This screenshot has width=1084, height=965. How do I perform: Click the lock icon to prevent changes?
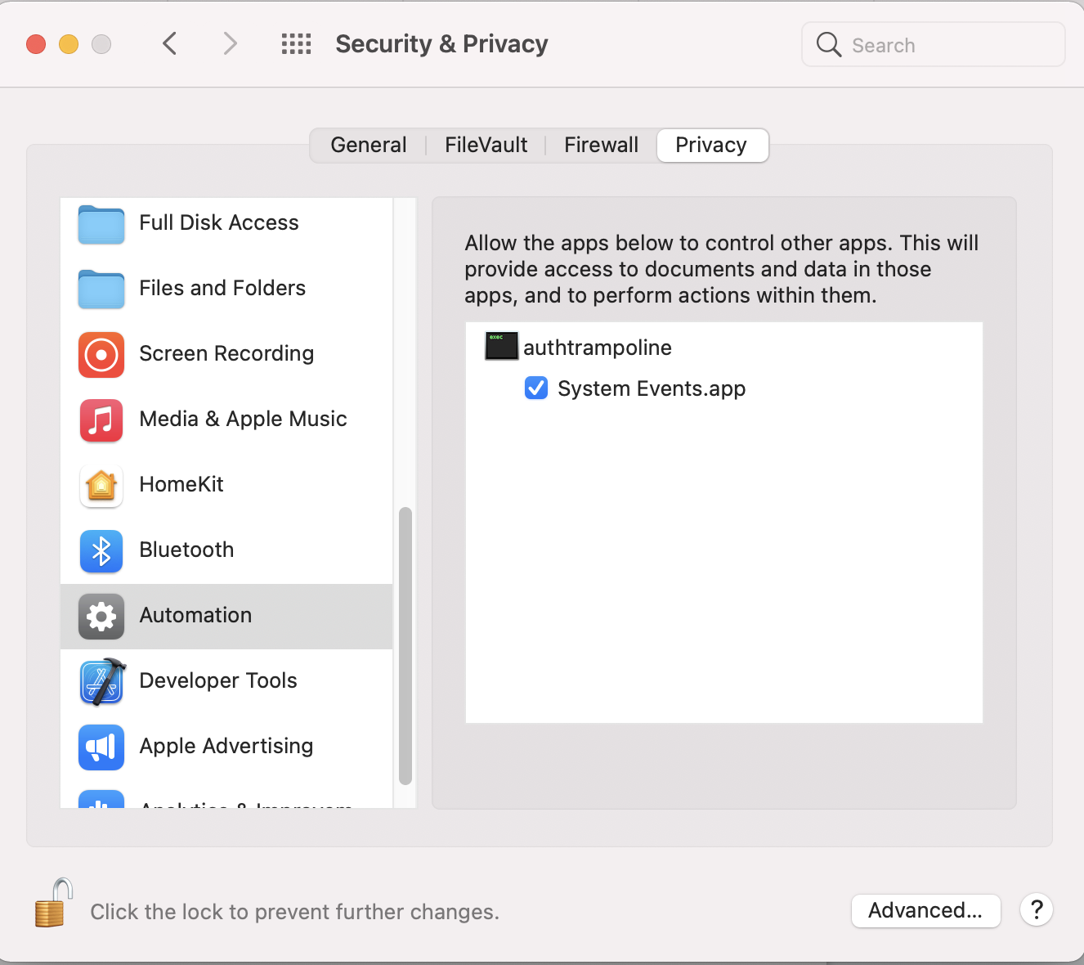(52, 904)
